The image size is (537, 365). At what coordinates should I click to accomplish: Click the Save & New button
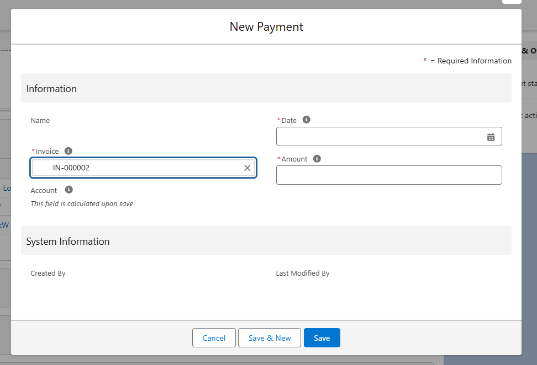tap(269, 338)
